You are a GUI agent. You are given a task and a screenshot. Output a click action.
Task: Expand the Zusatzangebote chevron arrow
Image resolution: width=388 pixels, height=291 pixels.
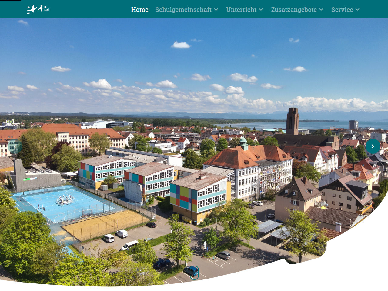pyautogui.click(x=321, y=10)
